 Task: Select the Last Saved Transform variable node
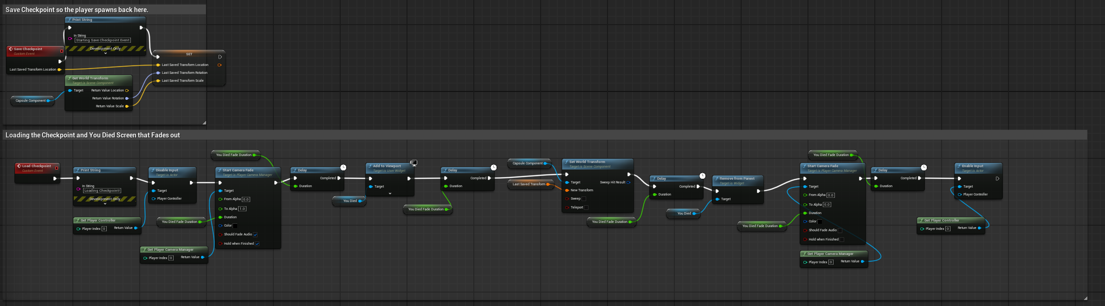[x=530, y=184]
